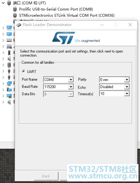Screen dimensions: 140x183
Task: Open the Baud Rate 115200 dropdown
Action: click(x=71, y=87)
